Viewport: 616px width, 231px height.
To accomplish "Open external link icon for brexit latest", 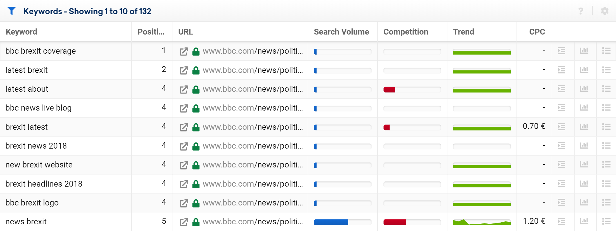I will point(184,127).
